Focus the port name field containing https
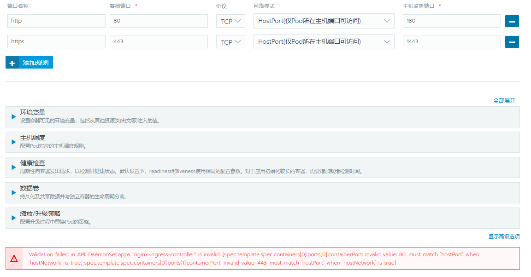 click(x=56, y=41)
